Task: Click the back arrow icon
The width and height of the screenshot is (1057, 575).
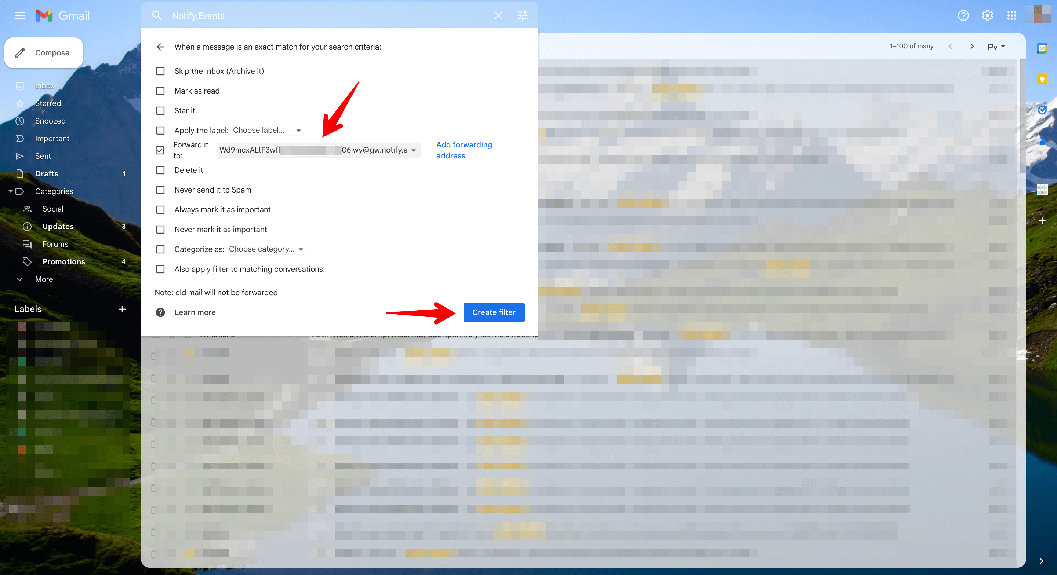Action: coord(161,47)
